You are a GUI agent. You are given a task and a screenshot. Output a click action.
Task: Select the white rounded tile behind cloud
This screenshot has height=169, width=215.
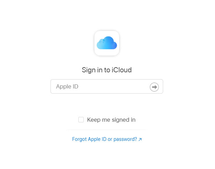point(107,43)
